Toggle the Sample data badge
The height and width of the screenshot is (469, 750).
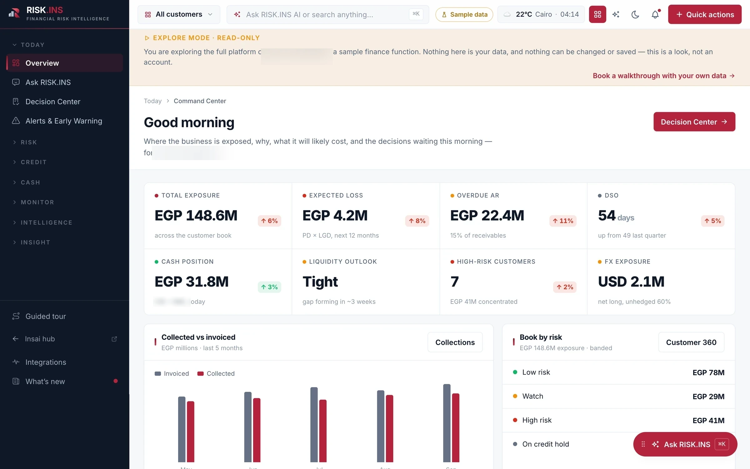click(x=464, y=14)
